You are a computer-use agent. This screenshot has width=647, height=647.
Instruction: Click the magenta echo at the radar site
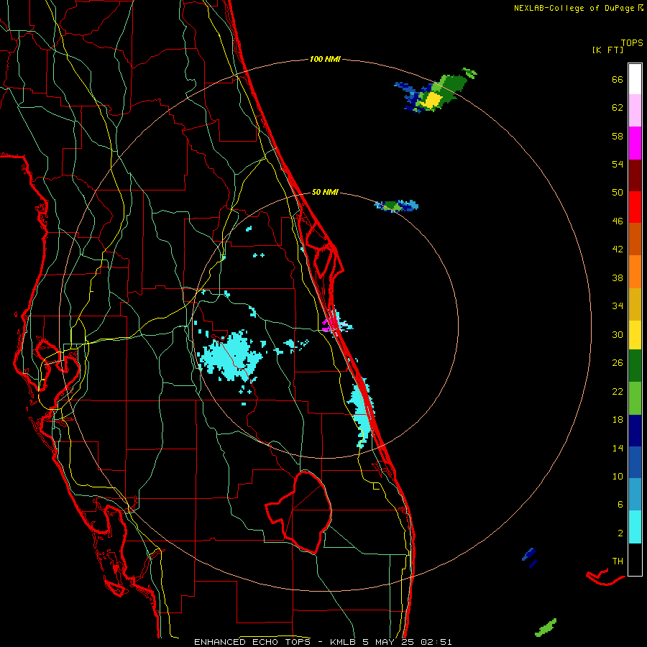coord(329,324)
